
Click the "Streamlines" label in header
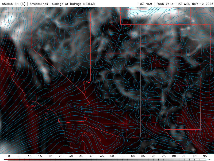[39, 4]
